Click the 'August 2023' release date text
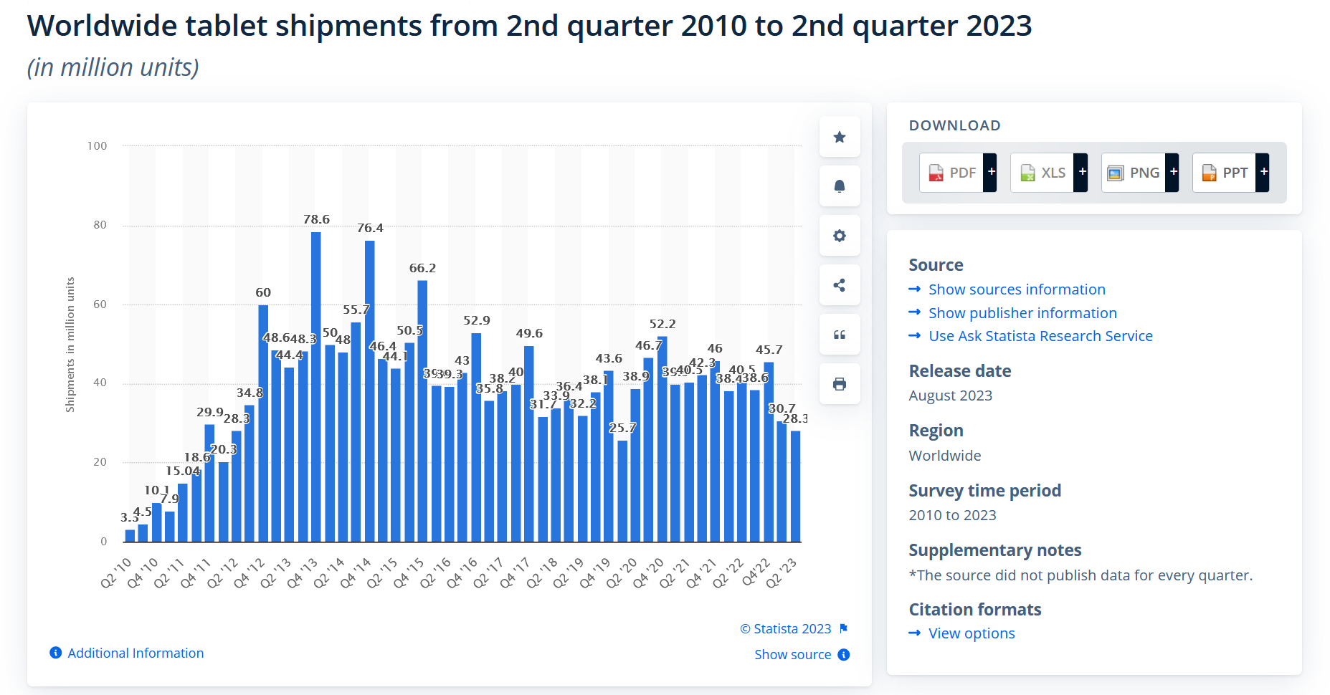Image resolution: width=1330 pixels, height=695 pixels. pyautogui.click(x=951, y=396)
